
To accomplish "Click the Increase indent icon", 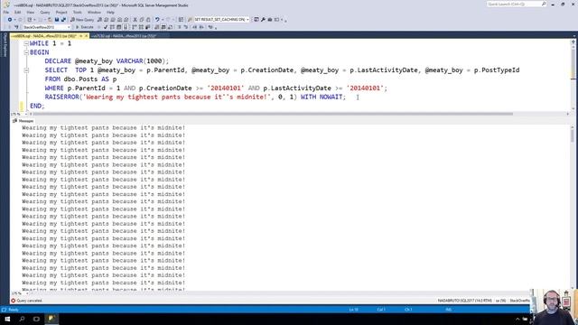I will point(201,27).
